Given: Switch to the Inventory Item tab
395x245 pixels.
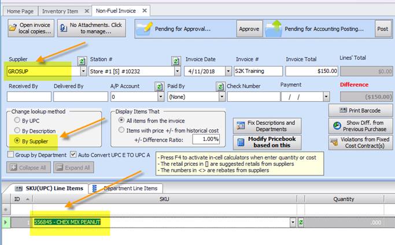Looking at the screenshot, I should pos(61,11).
